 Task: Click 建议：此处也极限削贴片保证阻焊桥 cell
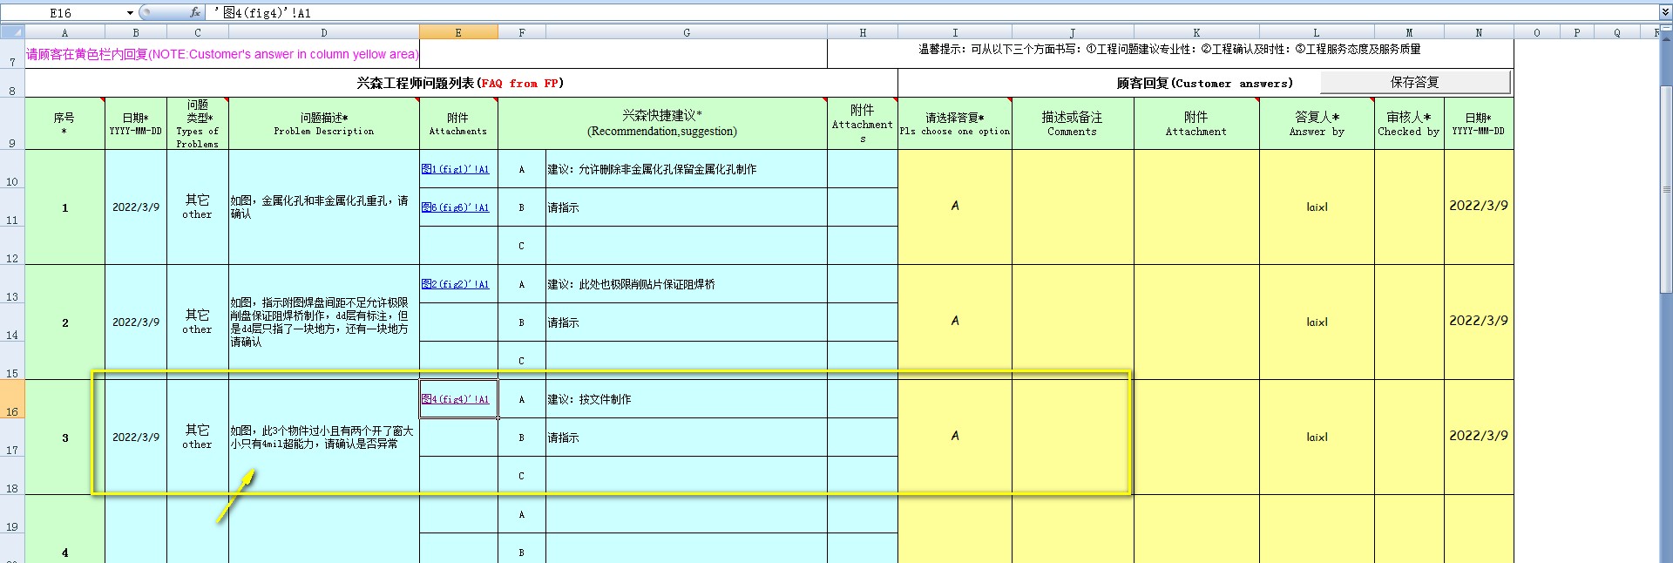[687, 284]
